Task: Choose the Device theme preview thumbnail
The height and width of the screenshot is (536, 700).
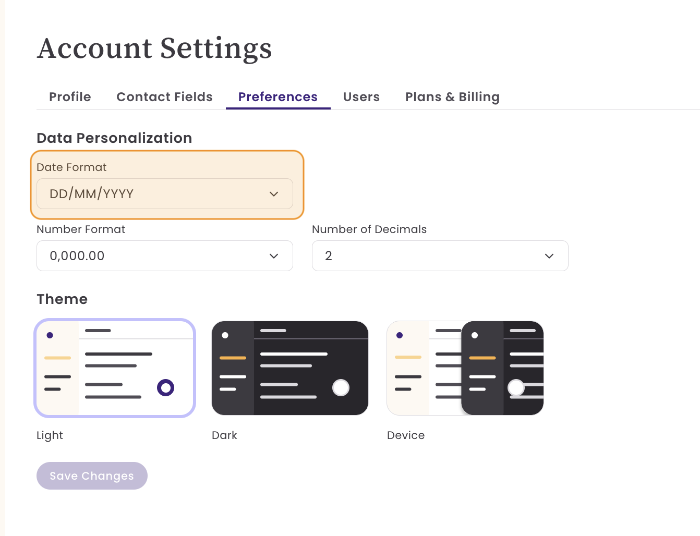Action: 465,368
